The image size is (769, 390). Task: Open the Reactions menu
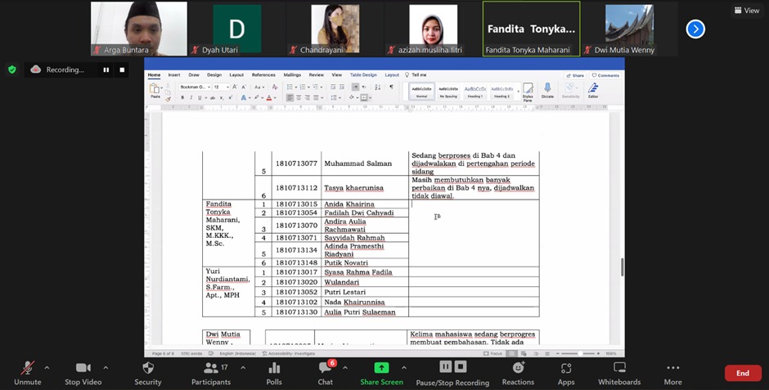point(518,372)
